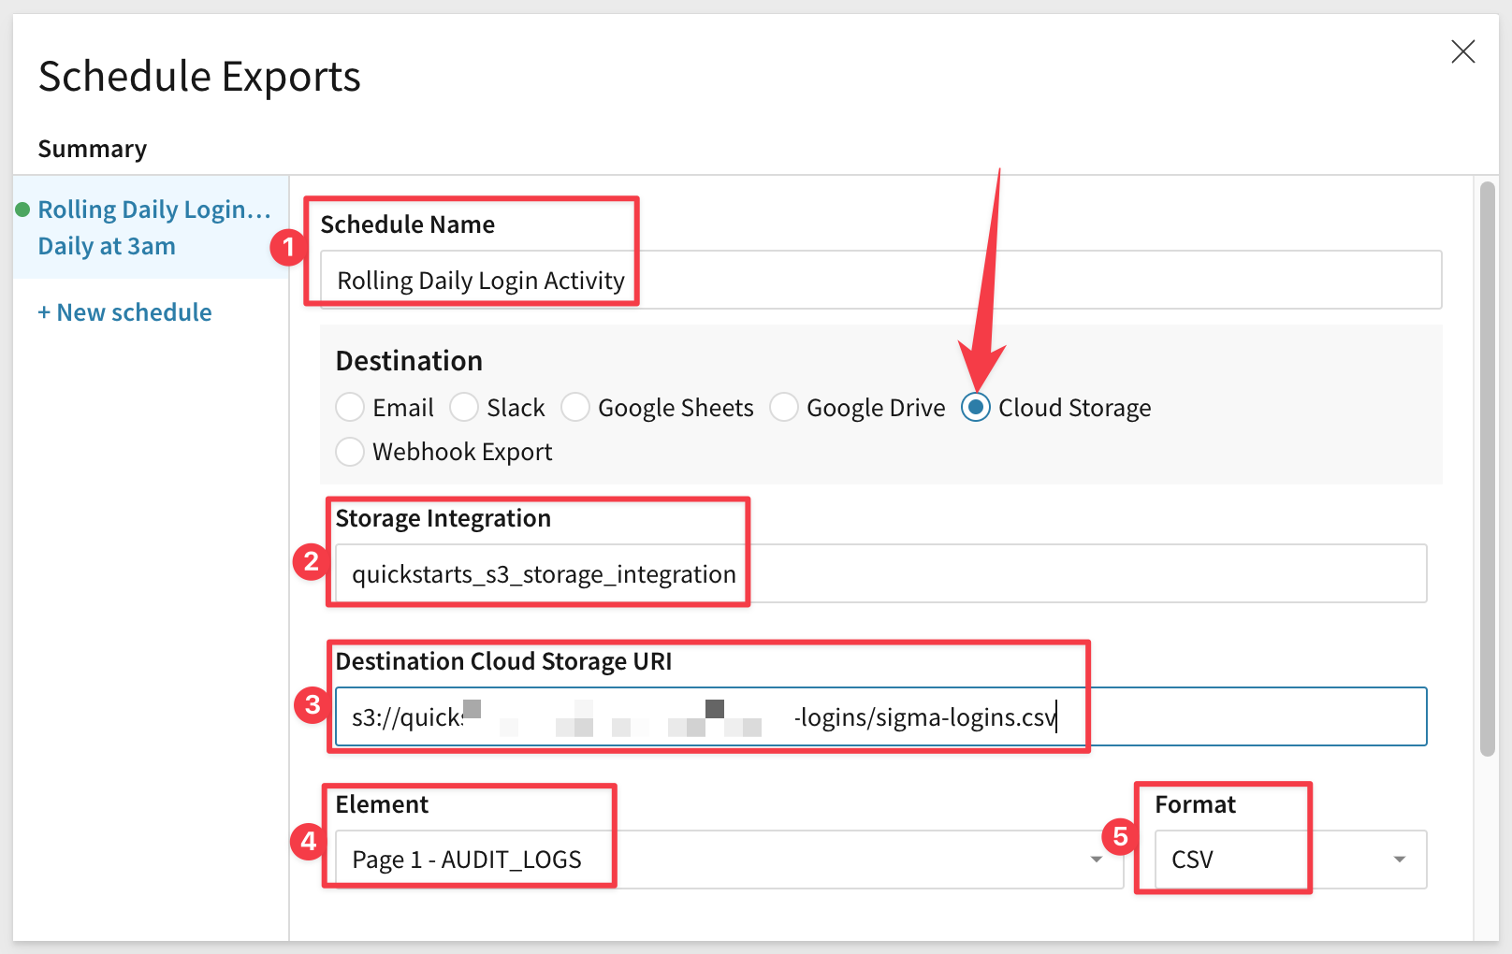Select the Cloud Storage radio button
Viewport: 1512px width, 954px height.
(976, 407)
